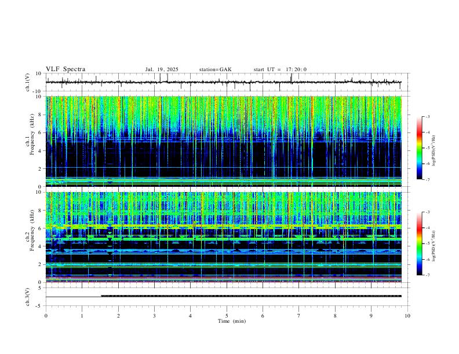Click the '-5' tick on ch.3(V) axis
Image resolution: width=459 pixels, height=354 pixels.
point(39,306)
